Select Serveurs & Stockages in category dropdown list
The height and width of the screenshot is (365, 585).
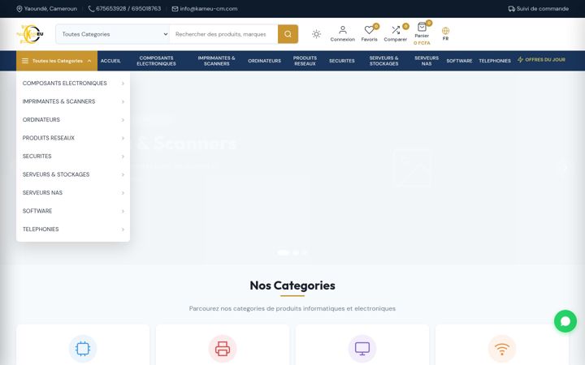pyautogui.click(x=73, y=174)
